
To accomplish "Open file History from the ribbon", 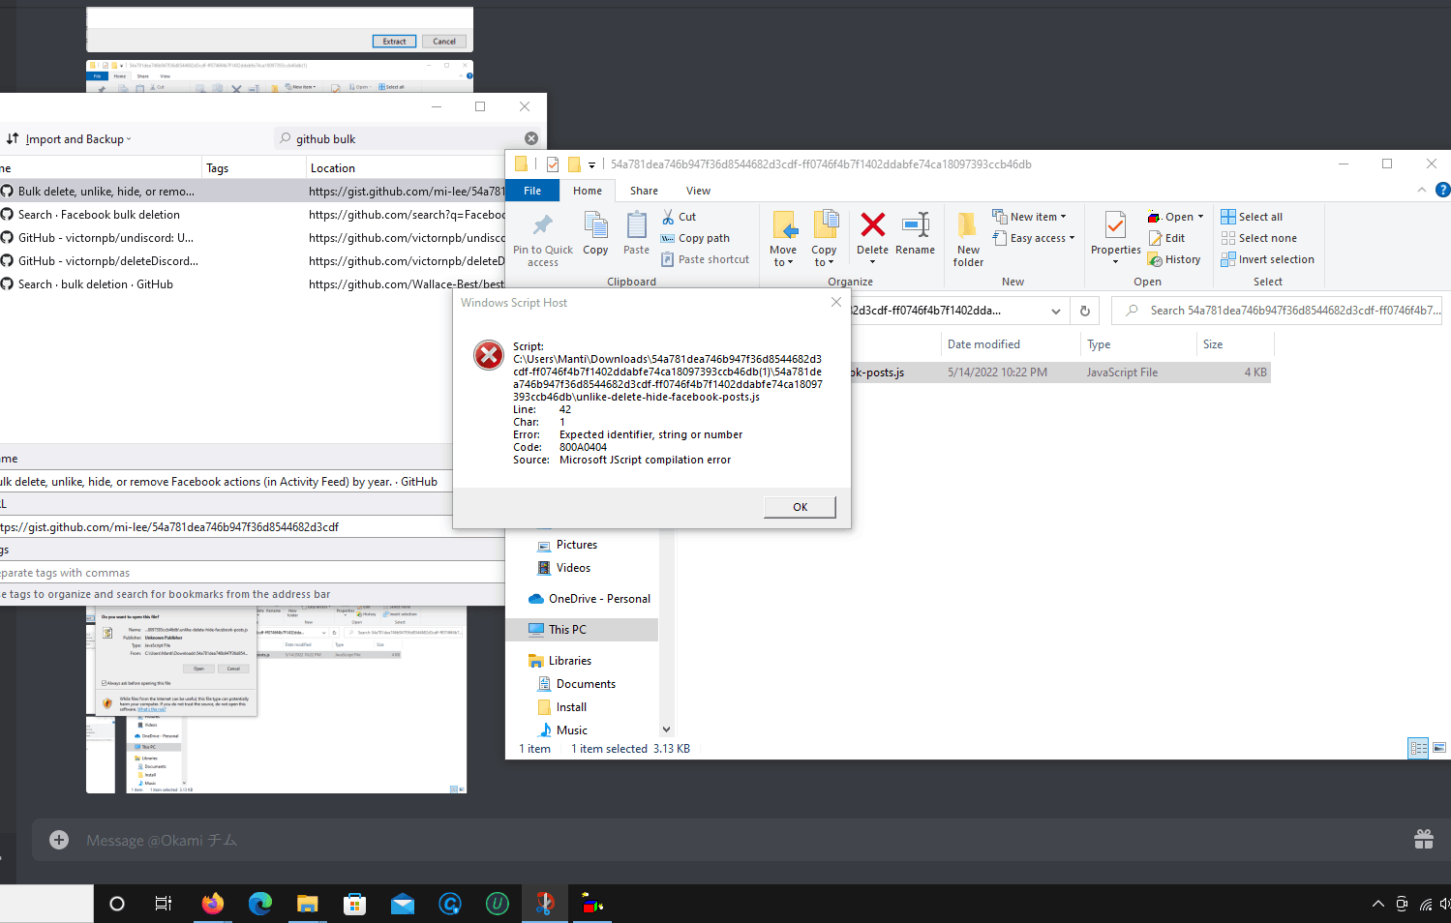I will (x=1174, y=258).
